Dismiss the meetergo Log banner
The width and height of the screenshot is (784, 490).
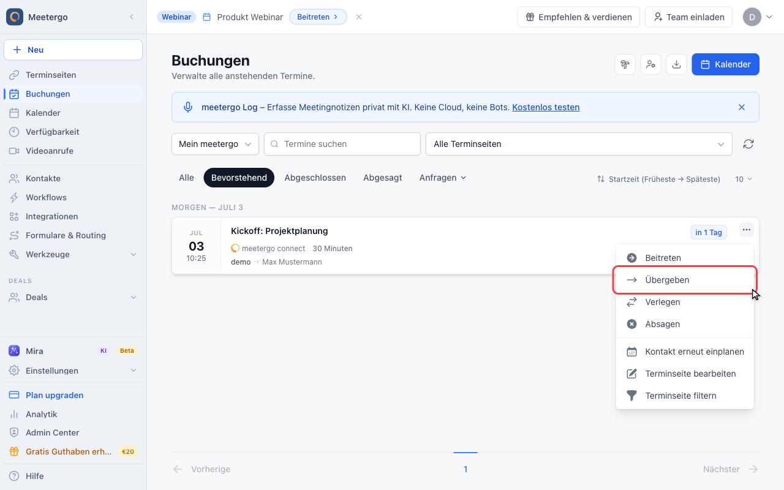tap(742, 107)
